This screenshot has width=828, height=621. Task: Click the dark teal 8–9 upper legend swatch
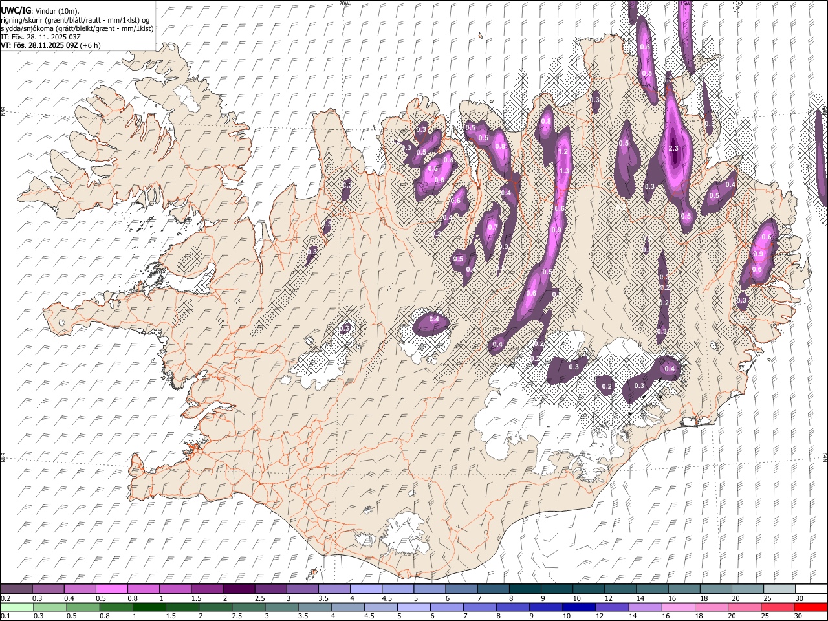[x=525, y=589]
